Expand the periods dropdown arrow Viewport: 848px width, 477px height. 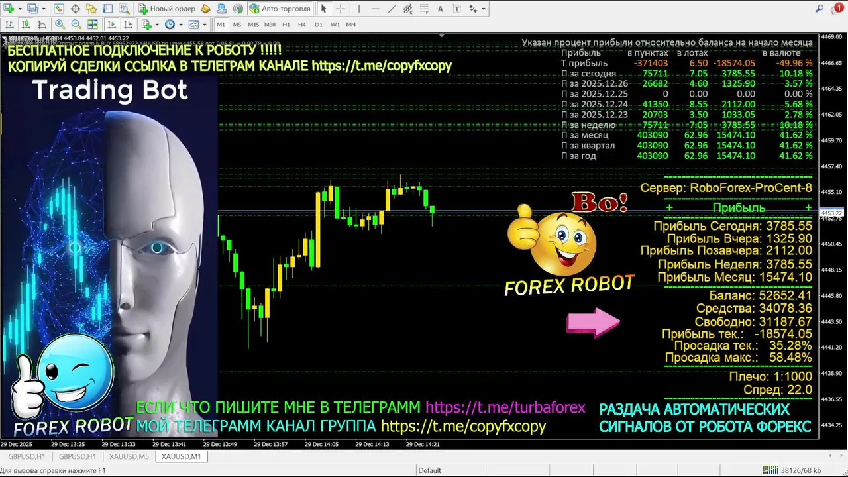181,25
